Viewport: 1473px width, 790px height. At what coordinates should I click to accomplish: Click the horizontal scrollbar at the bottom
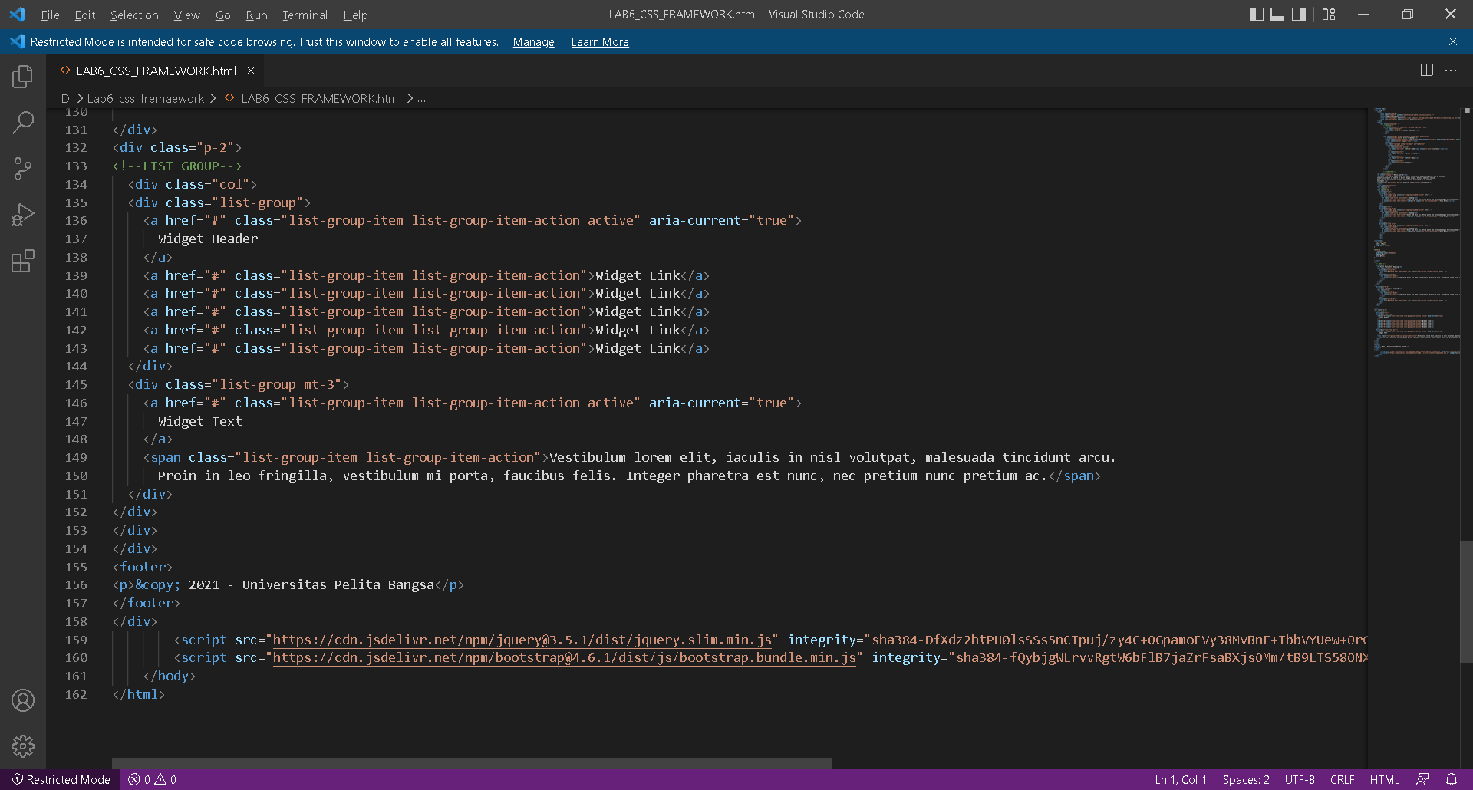[x=471, y=763]
